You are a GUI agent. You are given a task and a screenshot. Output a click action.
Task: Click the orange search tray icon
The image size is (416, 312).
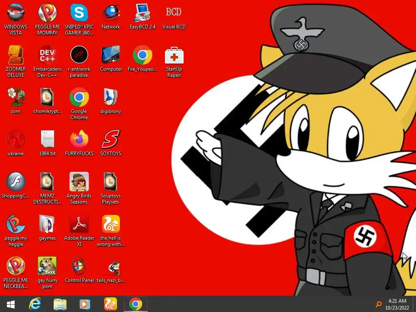pos(379,304)
